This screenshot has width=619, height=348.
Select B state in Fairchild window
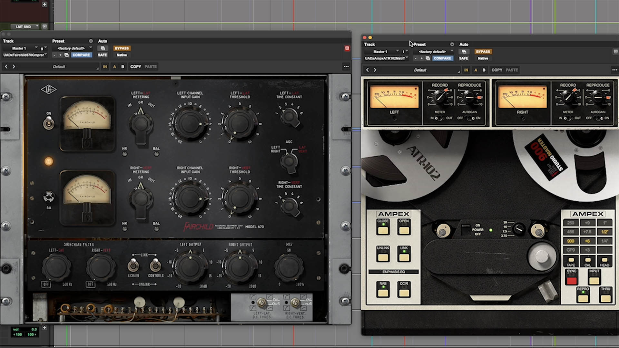coord(123,67)
